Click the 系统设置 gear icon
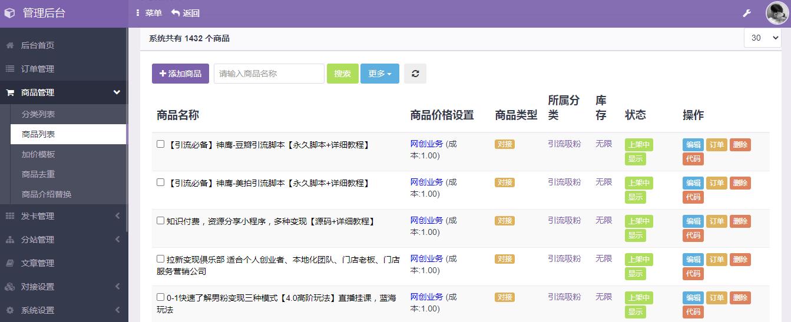This screenshot has height=322, width=791. (x=10, y=310)
